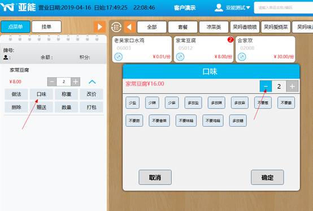Click the 取消 button in dialog
313x211 pixels.
[x=155, y=177]
